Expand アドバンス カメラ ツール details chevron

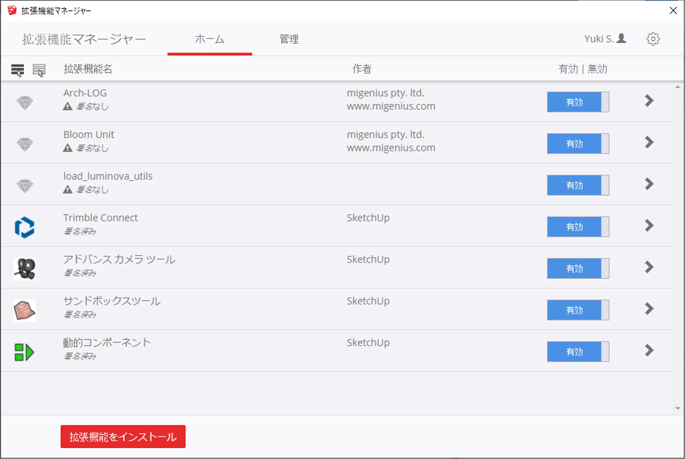(649, 267)
